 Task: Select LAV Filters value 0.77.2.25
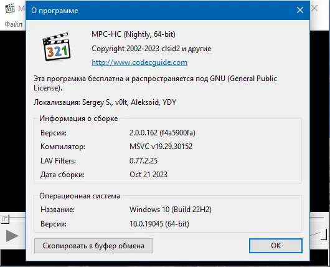coord(143,161)
